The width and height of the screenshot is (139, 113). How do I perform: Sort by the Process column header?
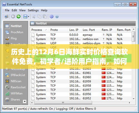point(40,30)
